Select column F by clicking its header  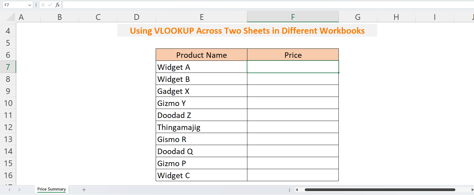click(x=292, y=17)
